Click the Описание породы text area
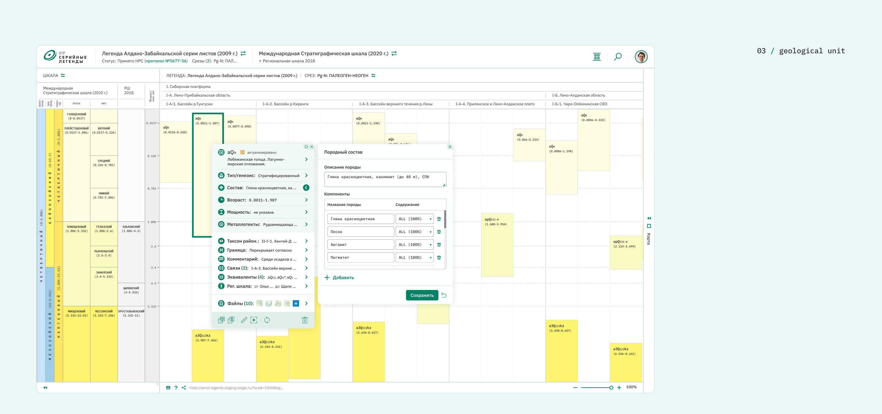 pos(385,179)
